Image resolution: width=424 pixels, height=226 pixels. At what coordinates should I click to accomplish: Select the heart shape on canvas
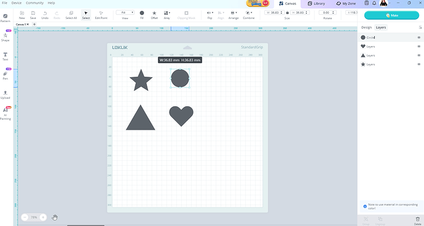[x=181, y=116]
